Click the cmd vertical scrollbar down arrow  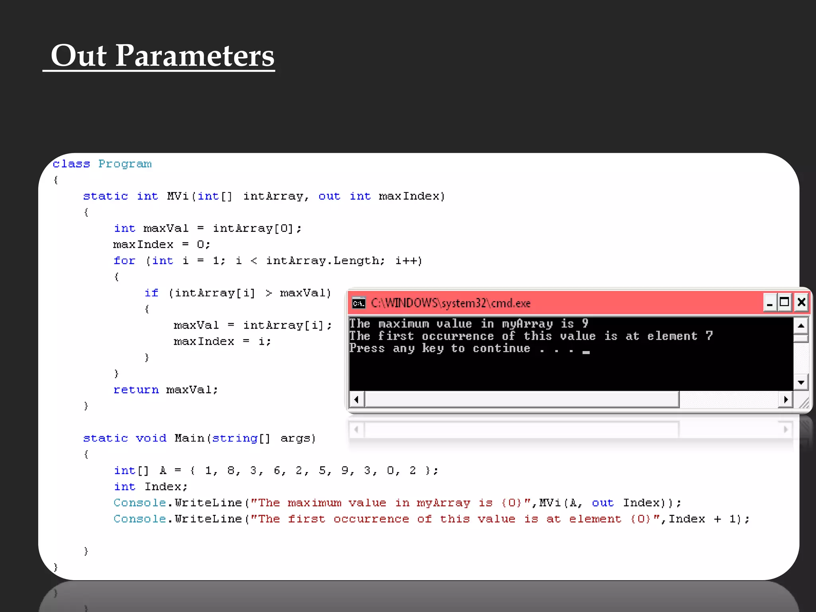(x=800, y=382)
